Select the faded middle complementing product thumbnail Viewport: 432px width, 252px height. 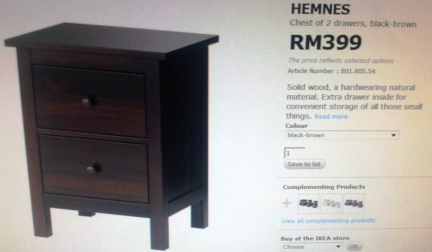[331, 204]
